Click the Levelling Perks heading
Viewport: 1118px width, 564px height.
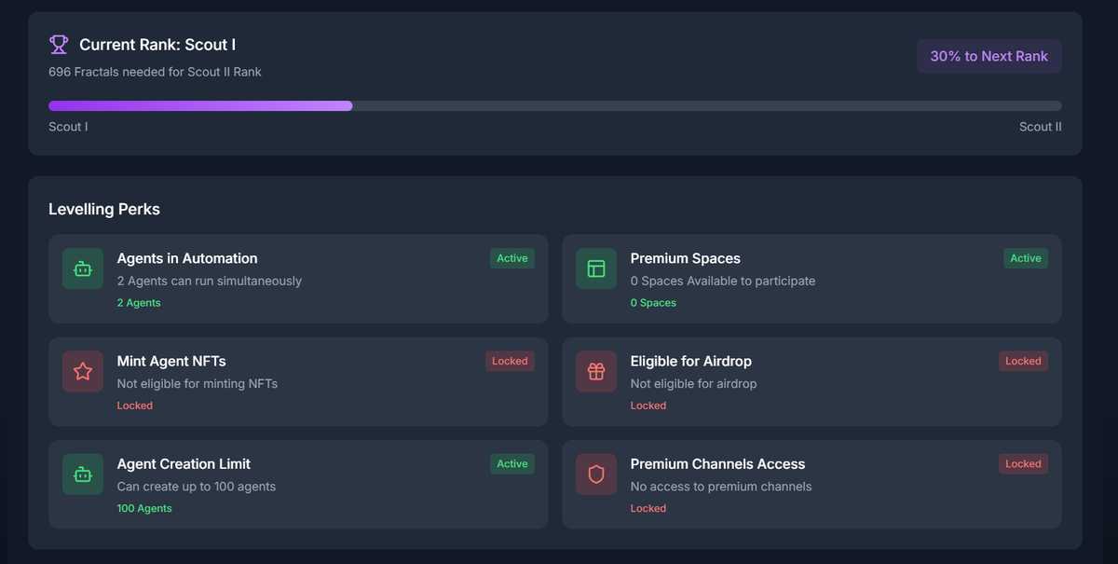(x=104, y=209)
